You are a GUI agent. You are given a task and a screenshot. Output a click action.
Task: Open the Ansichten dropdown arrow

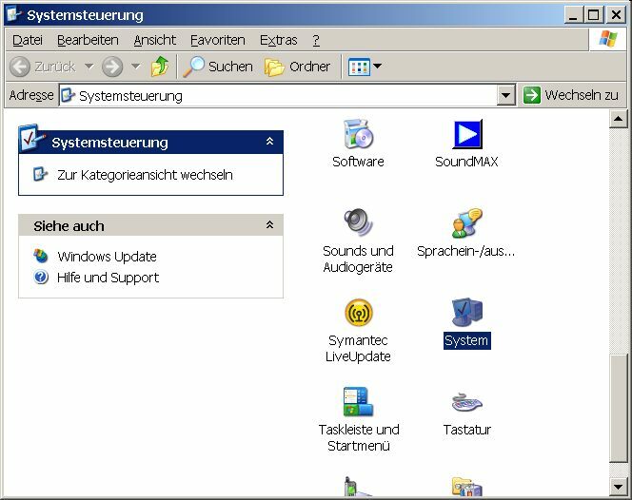(x=377, y=66)
